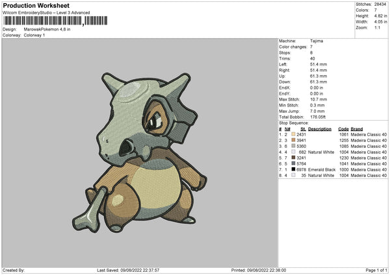Select stitch count 5764 in stop row 6
Image resolution: width=390 pixels, height=275 pixels.
tap(301, 163)
